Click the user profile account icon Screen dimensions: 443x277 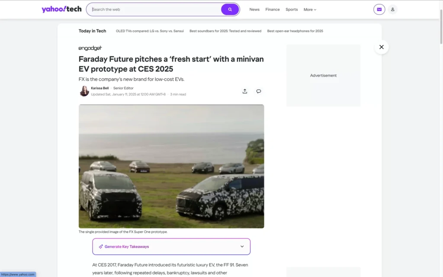click(392, 10)
